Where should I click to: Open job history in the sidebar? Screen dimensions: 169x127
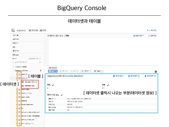click(15, 43)
